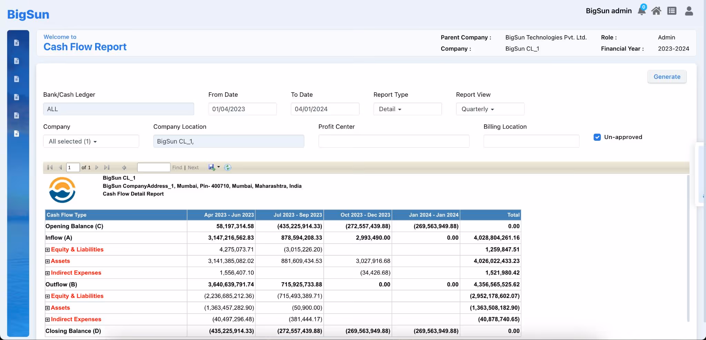Open the Report Type Detail dropdown

tap(407, 109)
